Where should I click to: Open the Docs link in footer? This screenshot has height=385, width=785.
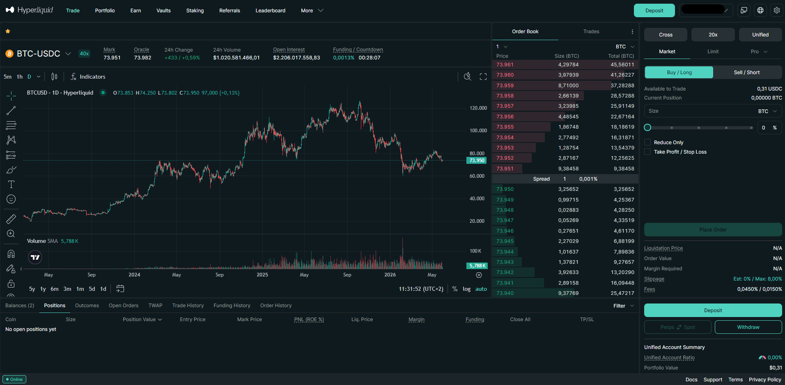(x=691, y=380)
